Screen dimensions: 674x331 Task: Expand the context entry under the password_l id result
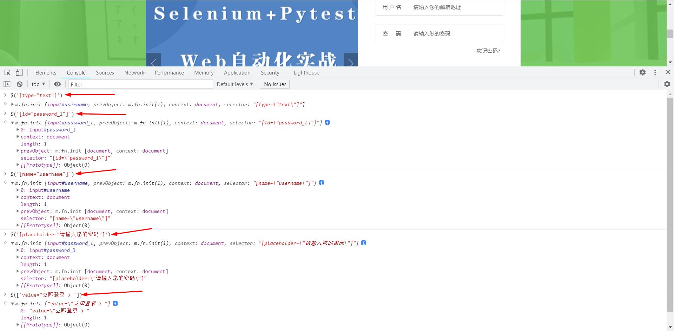(x=18, y=137)
